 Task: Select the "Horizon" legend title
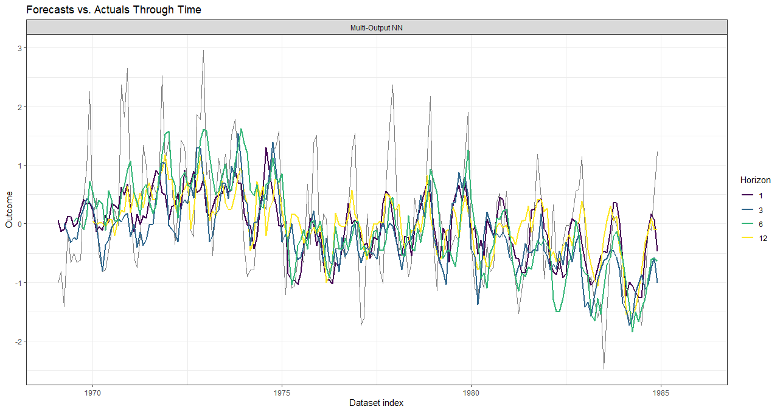(755, 180)
